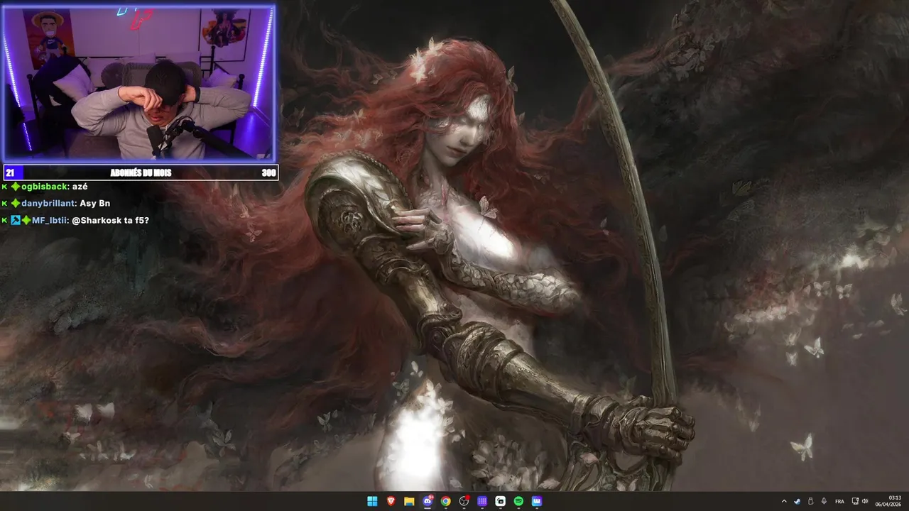Open Steam from system tray
Screen dimensions: 909x511
point(797,501)
